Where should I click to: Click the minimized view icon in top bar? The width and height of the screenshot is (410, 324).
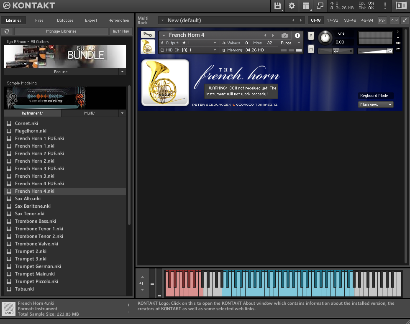[320, 6]
